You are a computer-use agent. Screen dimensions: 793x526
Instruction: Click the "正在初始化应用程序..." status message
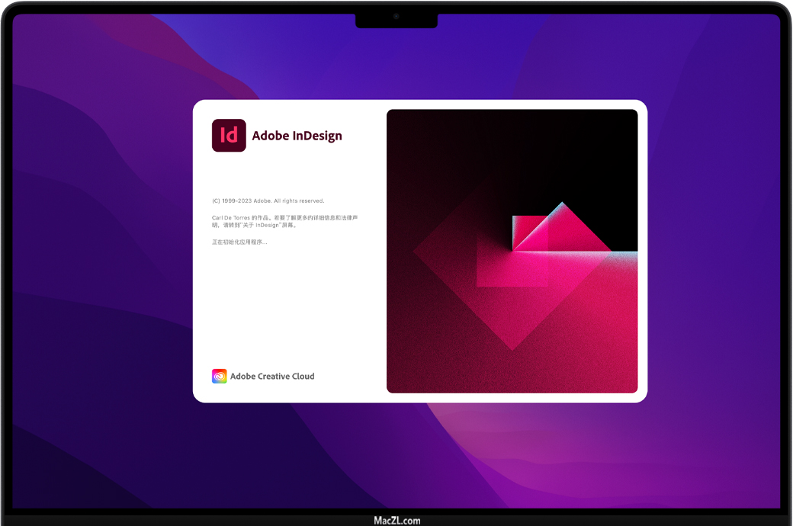click(x=239, y=242)
